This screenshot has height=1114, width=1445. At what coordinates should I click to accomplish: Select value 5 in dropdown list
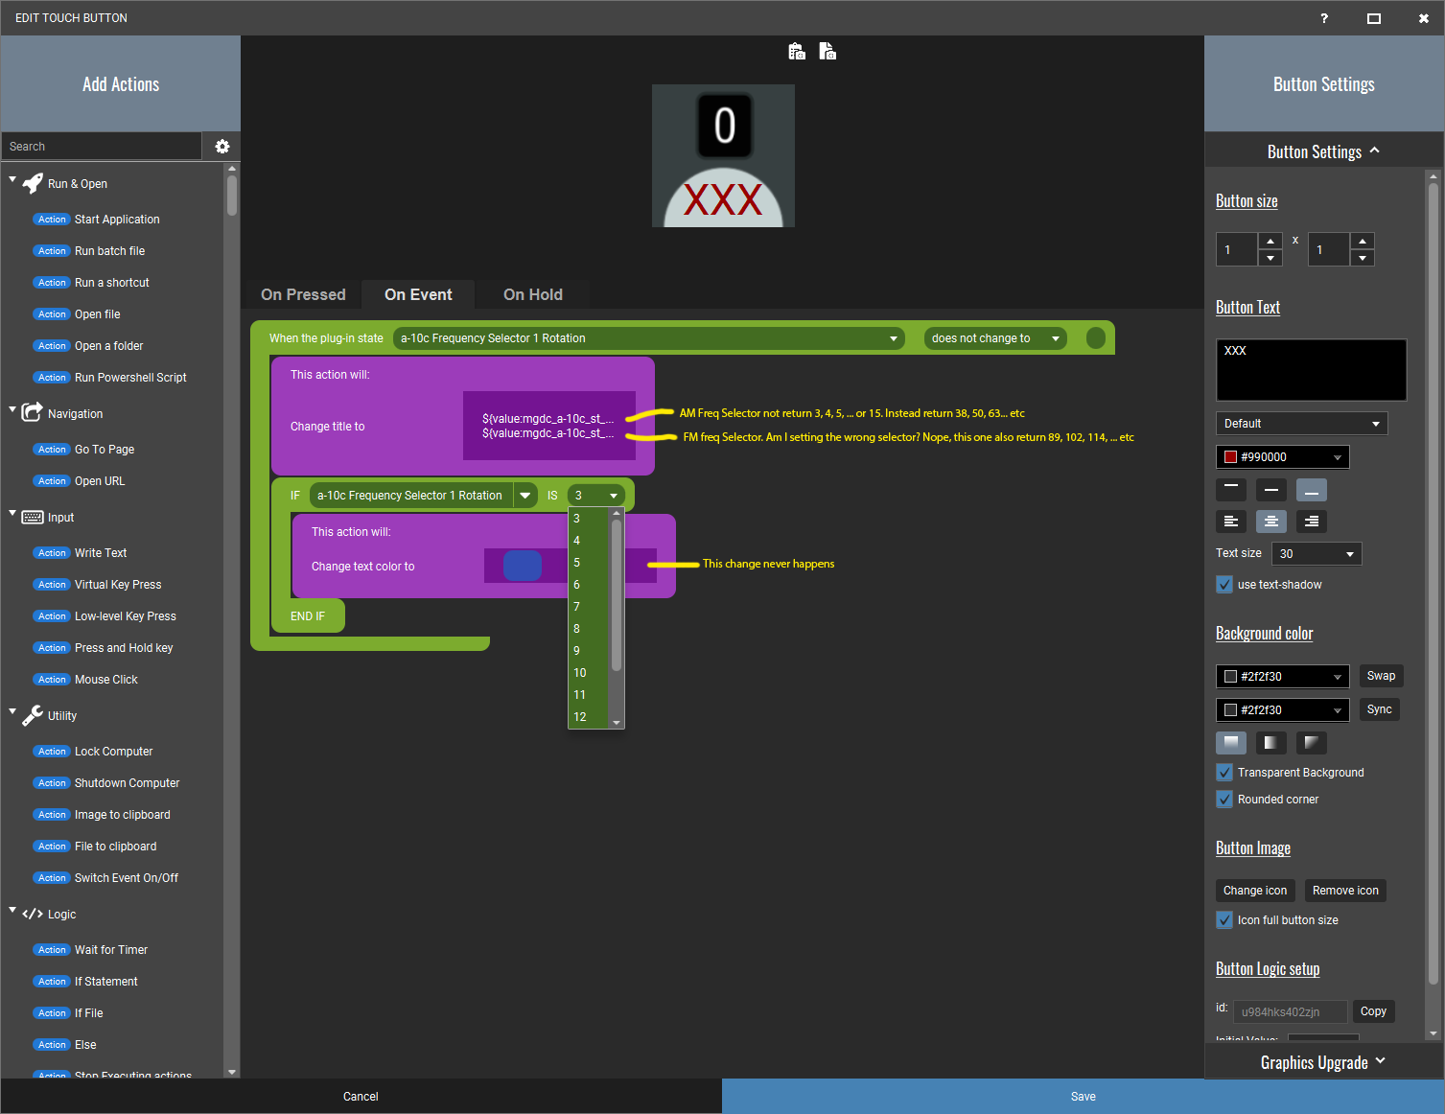[x=589, y=563]
